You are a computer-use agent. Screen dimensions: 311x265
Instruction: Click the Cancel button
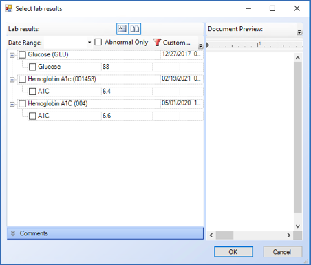click(282, 252)
